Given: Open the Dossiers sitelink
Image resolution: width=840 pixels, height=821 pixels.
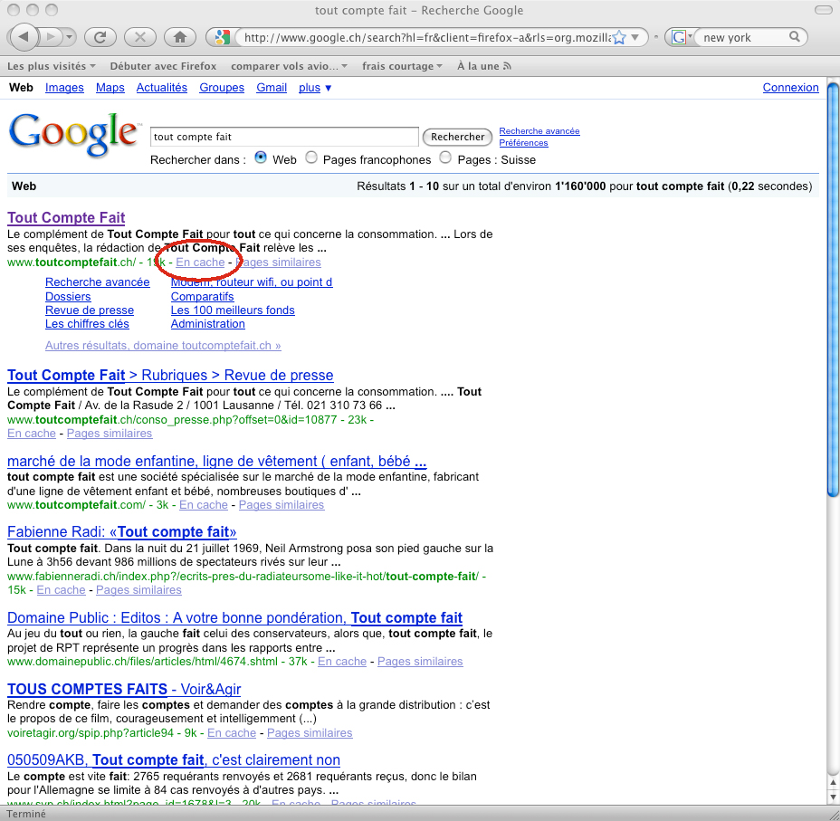Looking at the screenshot, I should coord(68,296).
